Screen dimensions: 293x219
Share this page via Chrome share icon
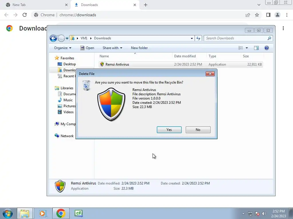click(248, 15)
